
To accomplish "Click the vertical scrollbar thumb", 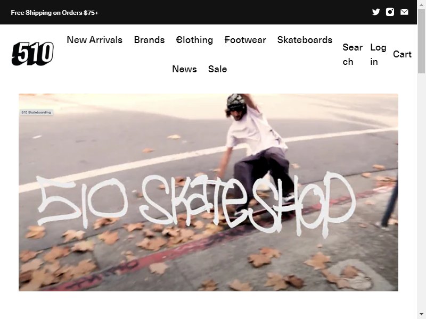I will (421, 41).
